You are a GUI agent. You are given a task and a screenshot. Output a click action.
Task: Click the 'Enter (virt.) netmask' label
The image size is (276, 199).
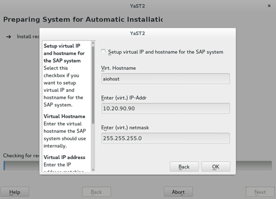pyautogui.click(x=125, y=127)
